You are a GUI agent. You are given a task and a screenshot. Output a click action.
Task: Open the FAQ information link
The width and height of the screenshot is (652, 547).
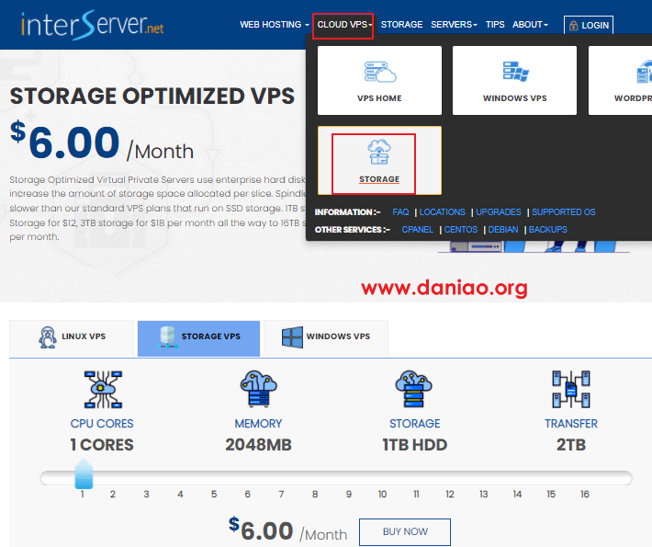(400, 211)
